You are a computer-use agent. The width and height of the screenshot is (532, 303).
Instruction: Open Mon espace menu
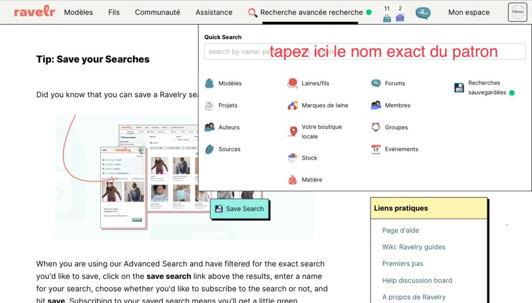coord(469,12)
